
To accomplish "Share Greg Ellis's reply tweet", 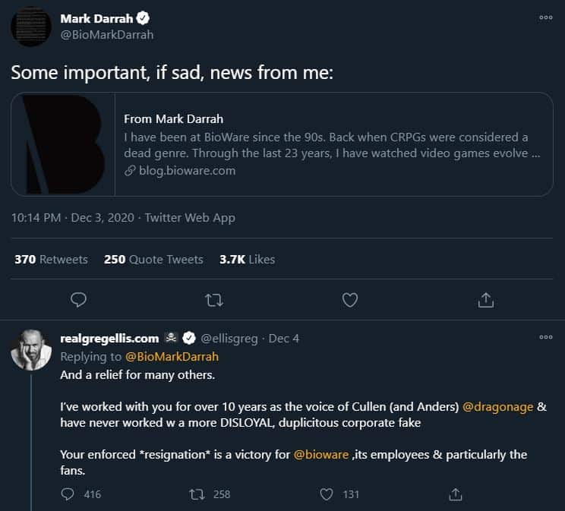I will pyautogui.click(x=456, y=494).
